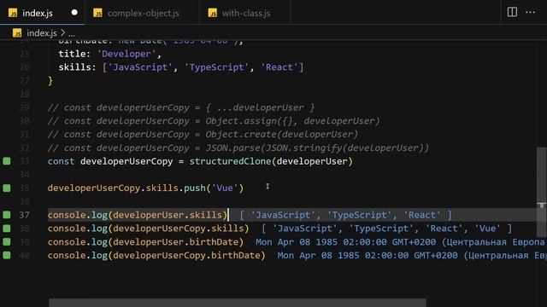Click the green marker on line 40
The image size is (547, 307).
7,256
